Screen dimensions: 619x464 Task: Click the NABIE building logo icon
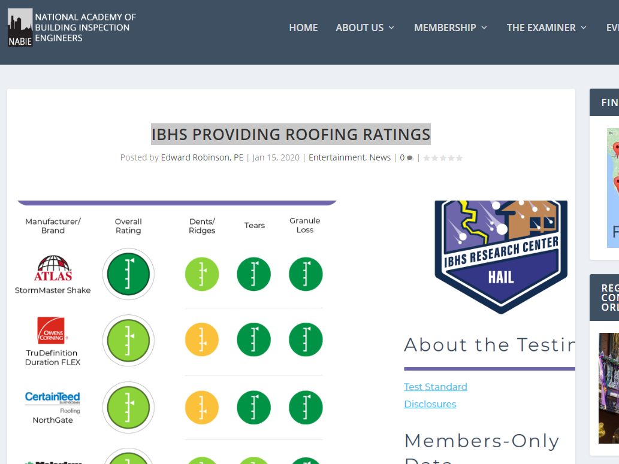pos(20,28)
